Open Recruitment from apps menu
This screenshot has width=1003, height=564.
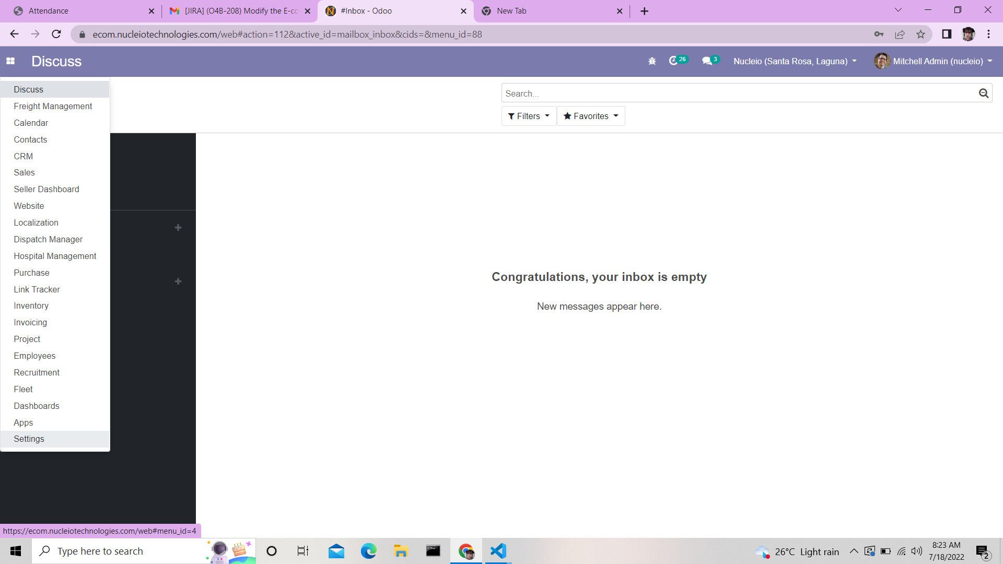click(x=55, y=372)
